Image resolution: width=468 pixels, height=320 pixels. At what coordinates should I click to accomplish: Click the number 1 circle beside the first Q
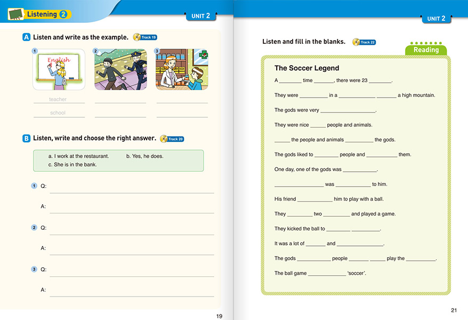(x=34, y=186)
